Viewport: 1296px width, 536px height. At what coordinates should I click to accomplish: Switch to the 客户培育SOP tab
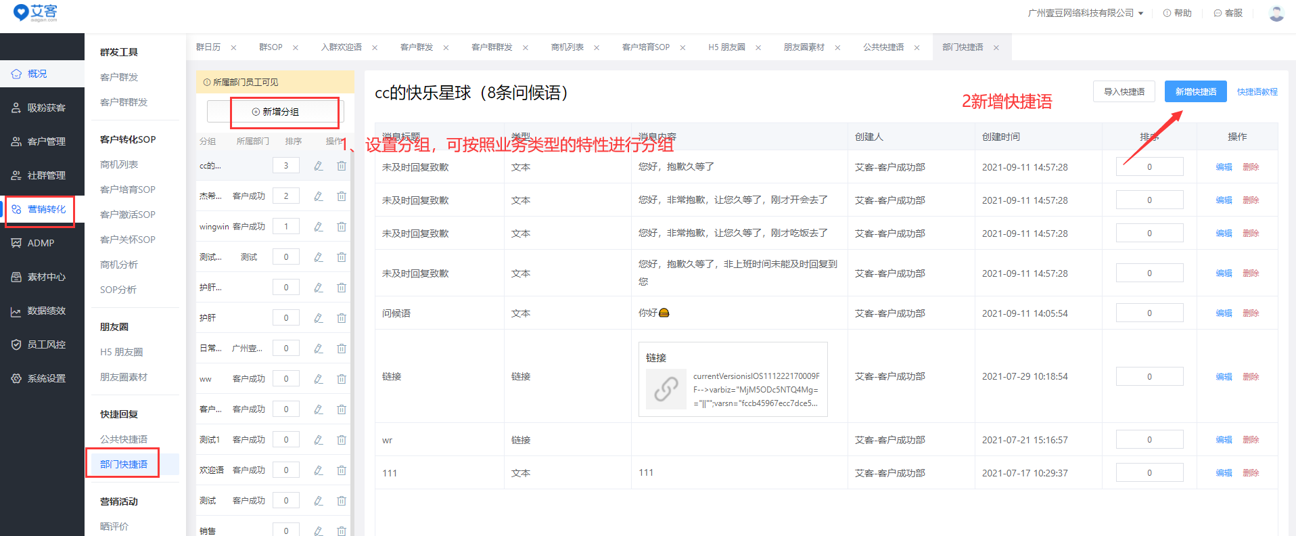pyautogui.click(x=645, y=47)
